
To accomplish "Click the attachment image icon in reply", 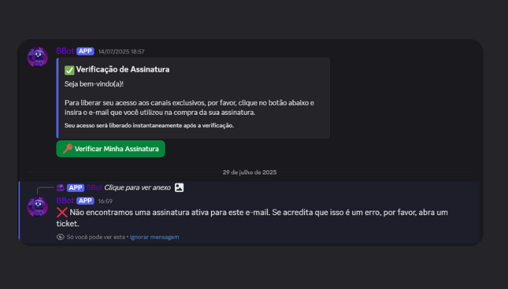I will (179, 188).
